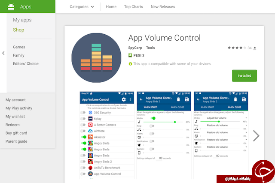The image size is (275, 183).
Task: Click the Android robot Apps icon
Action: [11, 7]
